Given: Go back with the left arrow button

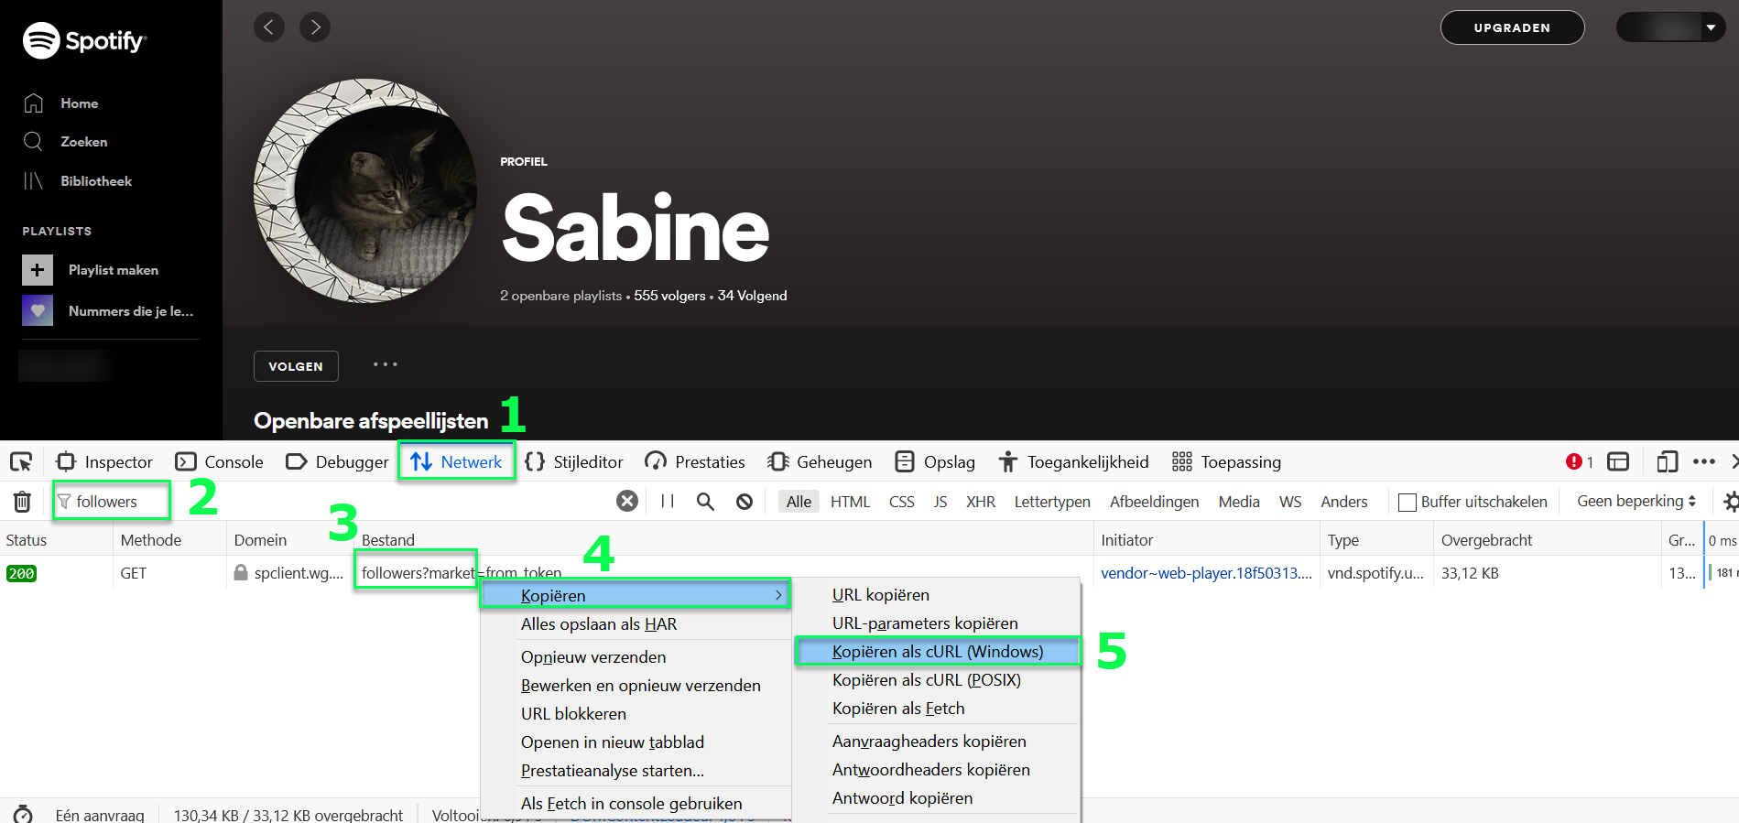Looking at the screenshot, I should (269, 27).
